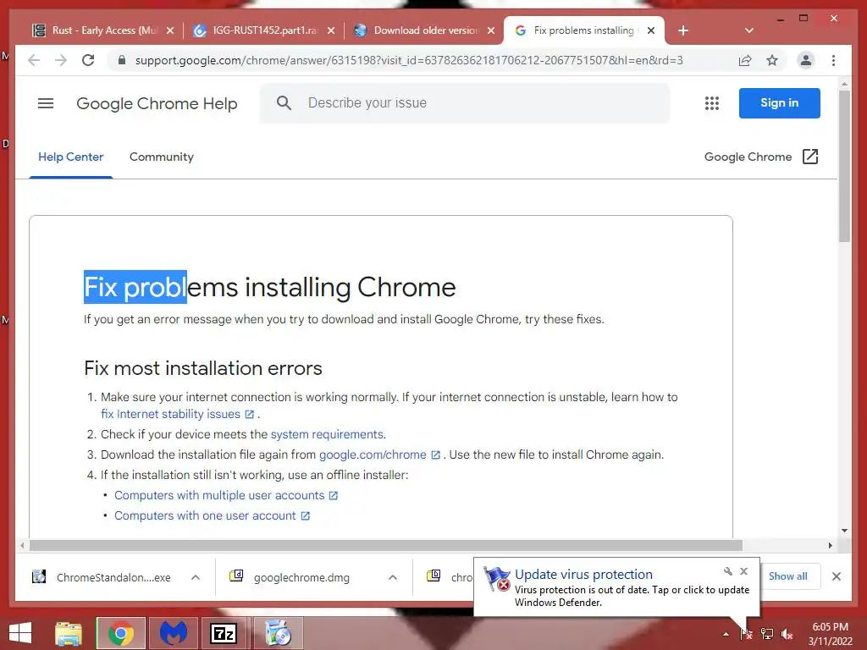Click the browser forward arrow
867x650 pixels.
[61, 60]
